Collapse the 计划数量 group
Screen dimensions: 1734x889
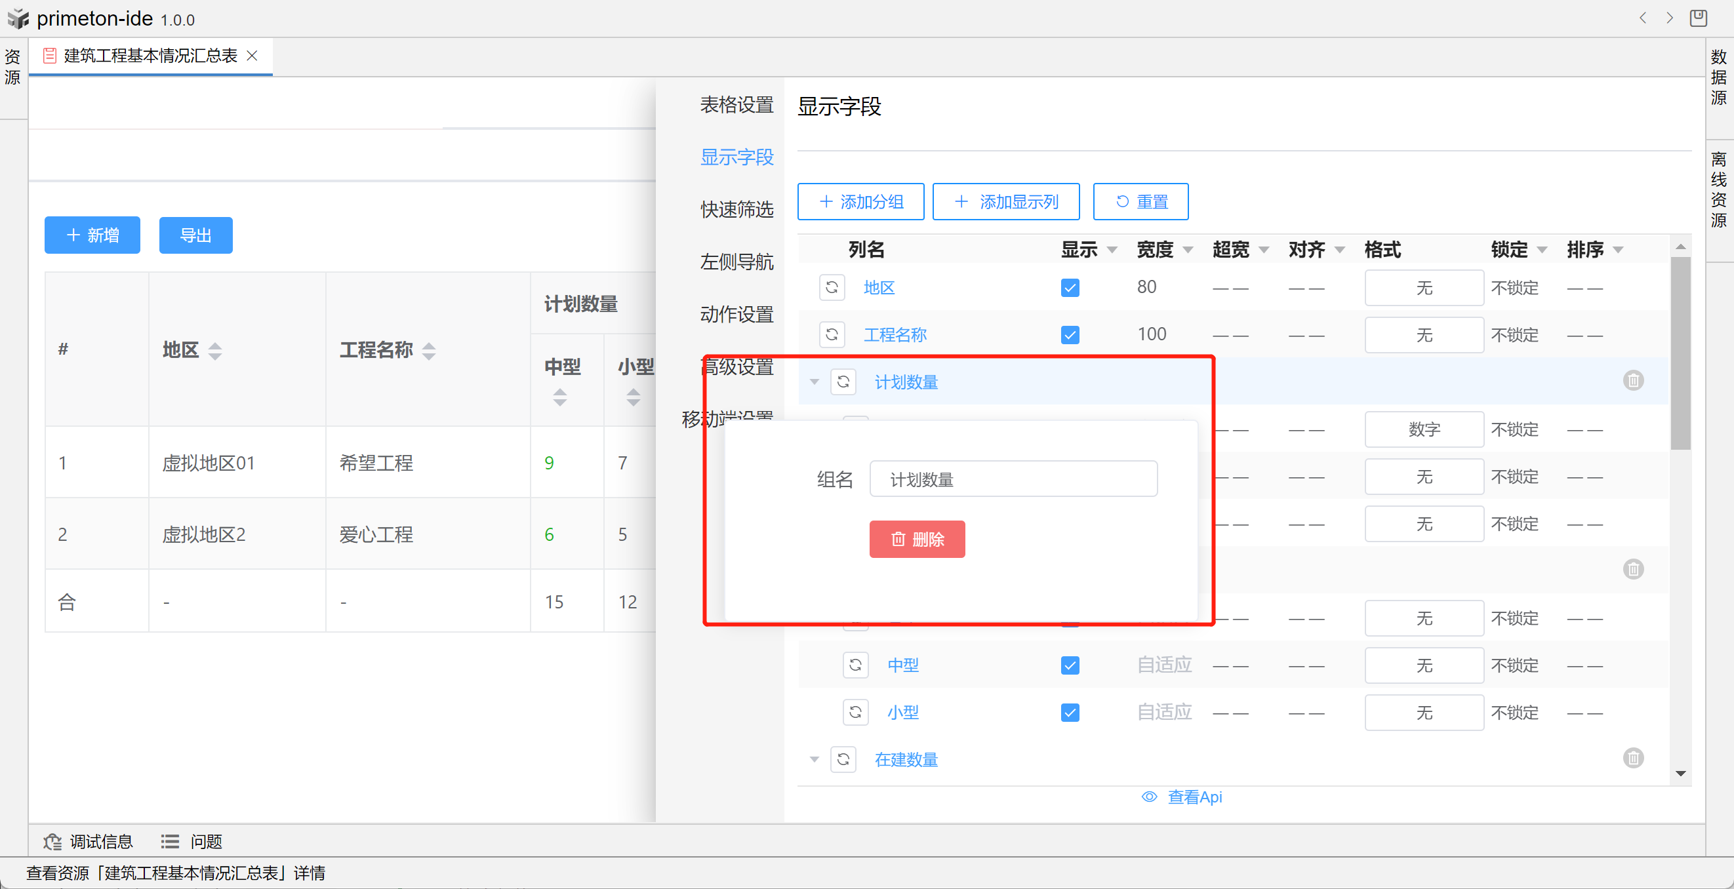(814, 382)
